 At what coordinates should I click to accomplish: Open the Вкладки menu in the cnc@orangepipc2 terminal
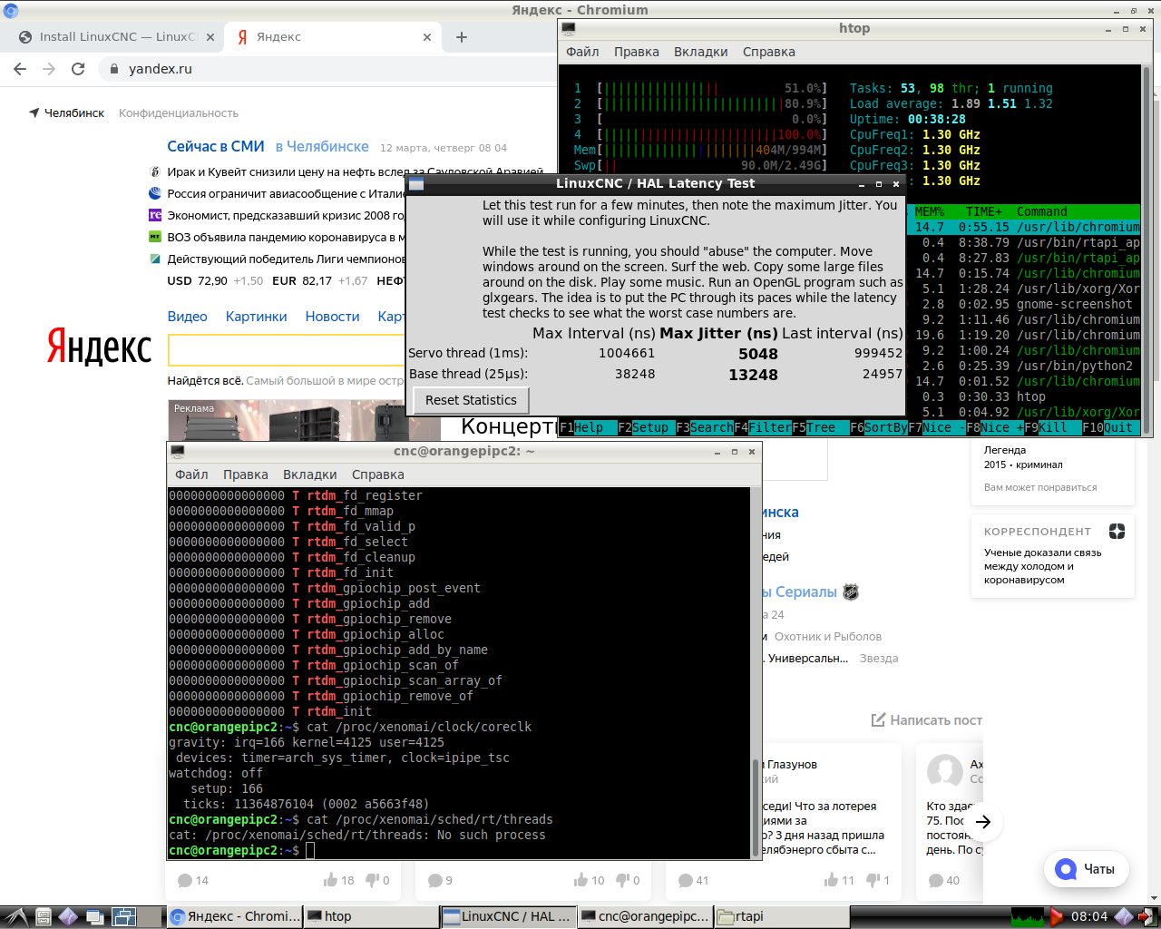[309, 474]
